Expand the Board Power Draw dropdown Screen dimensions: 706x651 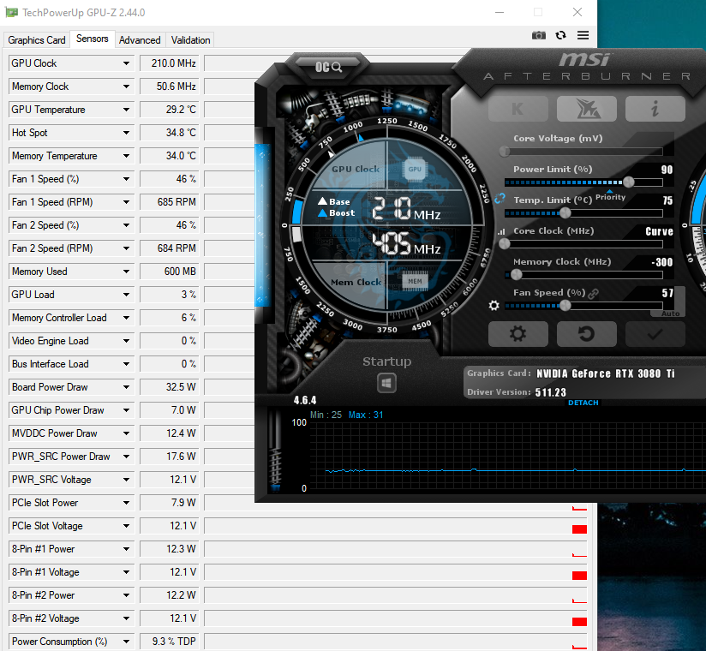[126, 387]
